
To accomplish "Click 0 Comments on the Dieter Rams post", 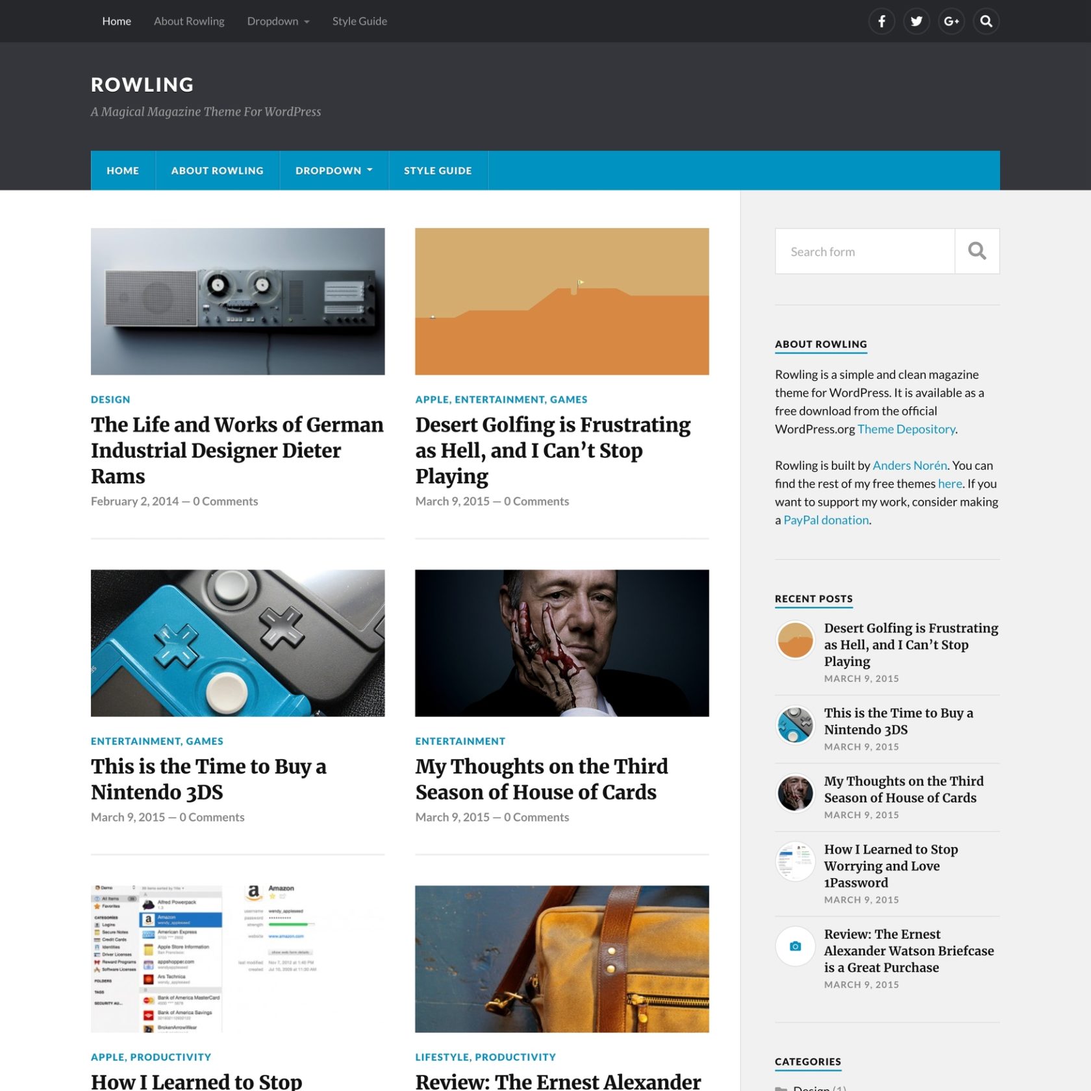I will (x=225, y=501).
